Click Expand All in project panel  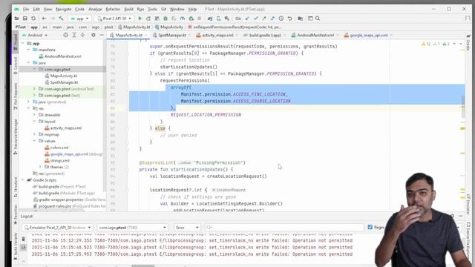pyautogui.click(x=74, y=35)
